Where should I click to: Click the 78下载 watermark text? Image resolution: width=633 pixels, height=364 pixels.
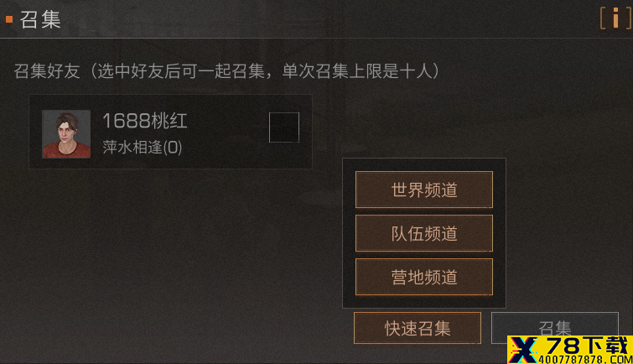[588, 346]
